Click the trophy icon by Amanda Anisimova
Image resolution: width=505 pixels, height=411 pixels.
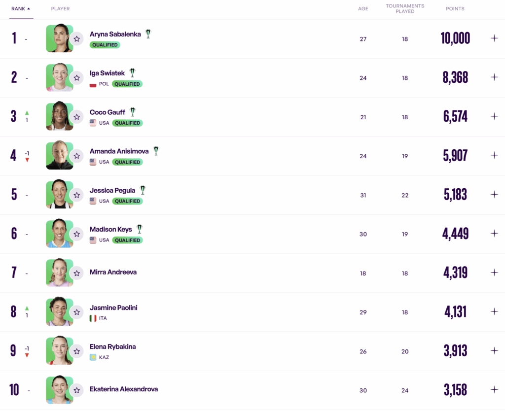156,151
